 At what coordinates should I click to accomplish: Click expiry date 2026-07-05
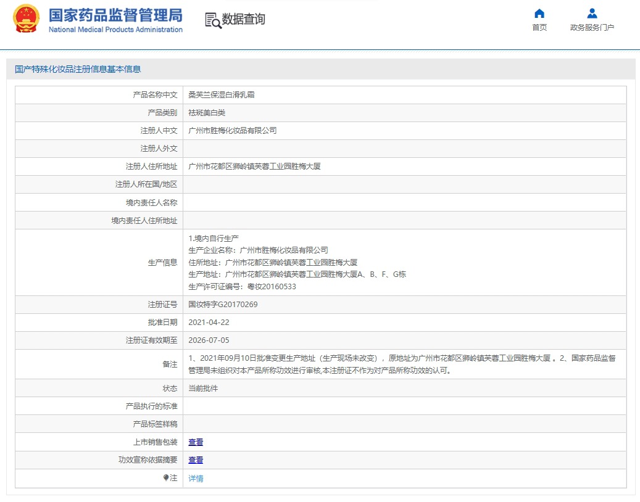(x=209, y=340)
